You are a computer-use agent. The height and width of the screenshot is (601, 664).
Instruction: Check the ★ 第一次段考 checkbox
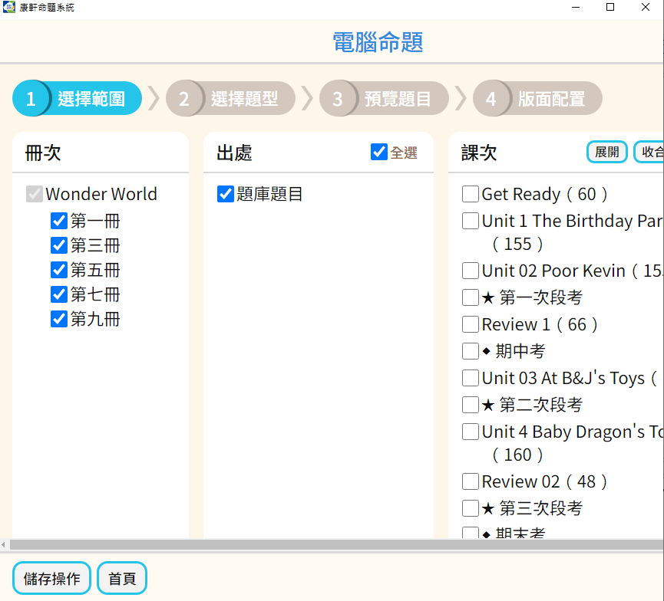click(x=471, y=297)
